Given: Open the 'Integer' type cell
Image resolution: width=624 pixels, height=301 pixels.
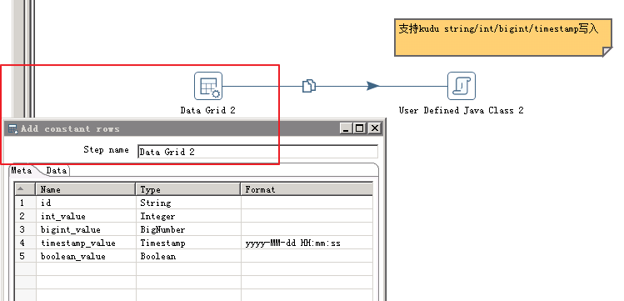Looking at the screenshot, I should coord(188,216).
